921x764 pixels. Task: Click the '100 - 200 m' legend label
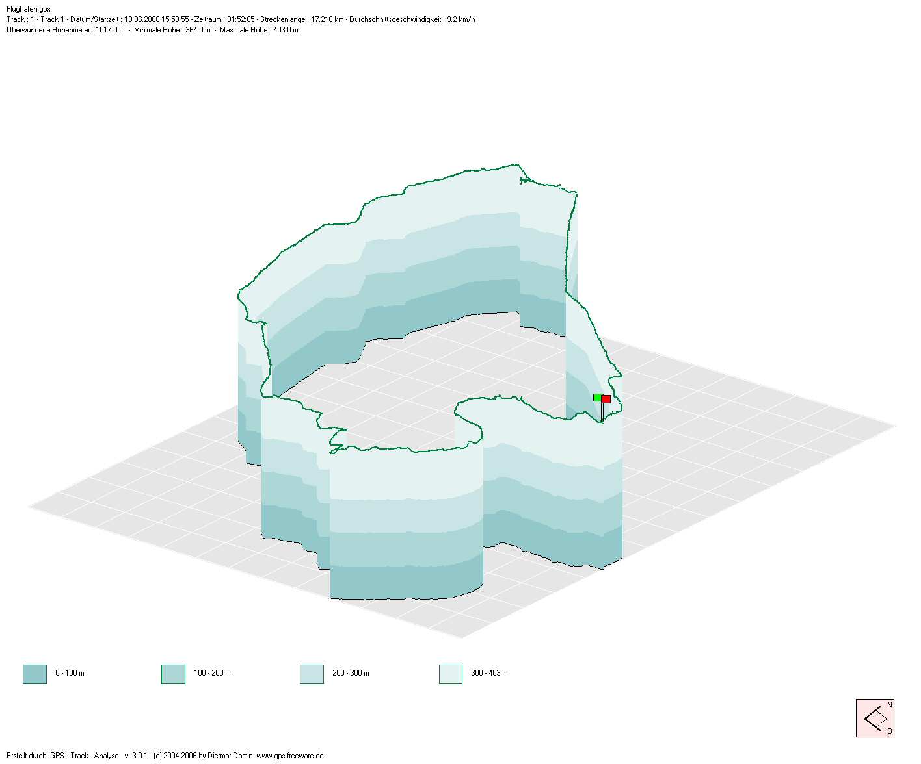pos(212,673)
